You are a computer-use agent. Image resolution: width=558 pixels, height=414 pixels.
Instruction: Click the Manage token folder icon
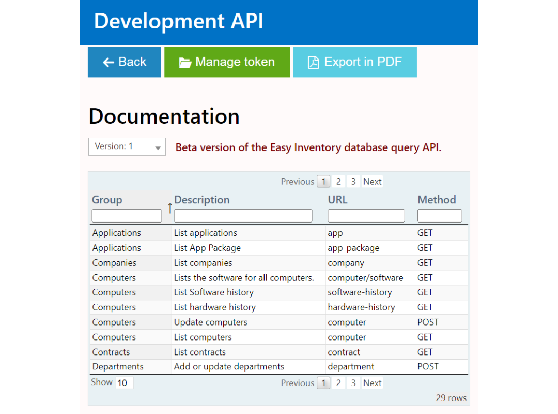(x=185, y=63)
